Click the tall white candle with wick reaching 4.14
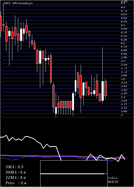This screenshot has width=134, height=187. [103, 91]
